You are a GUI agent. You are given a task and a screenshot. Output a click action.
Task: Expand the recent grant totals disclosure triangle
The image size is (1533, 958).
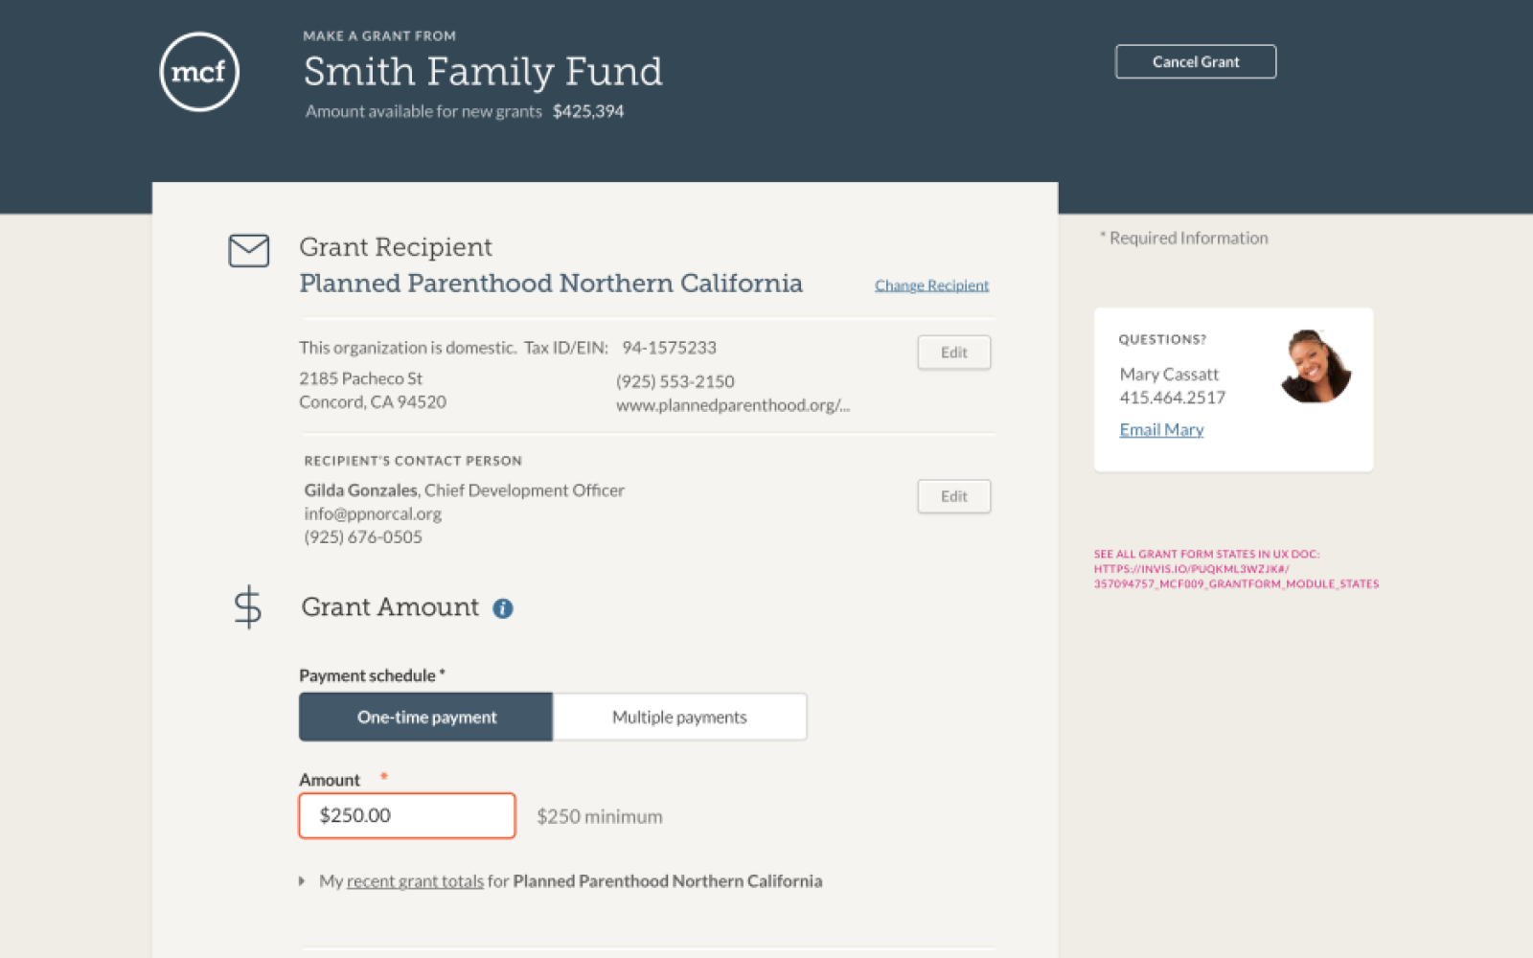click(303, 881)
